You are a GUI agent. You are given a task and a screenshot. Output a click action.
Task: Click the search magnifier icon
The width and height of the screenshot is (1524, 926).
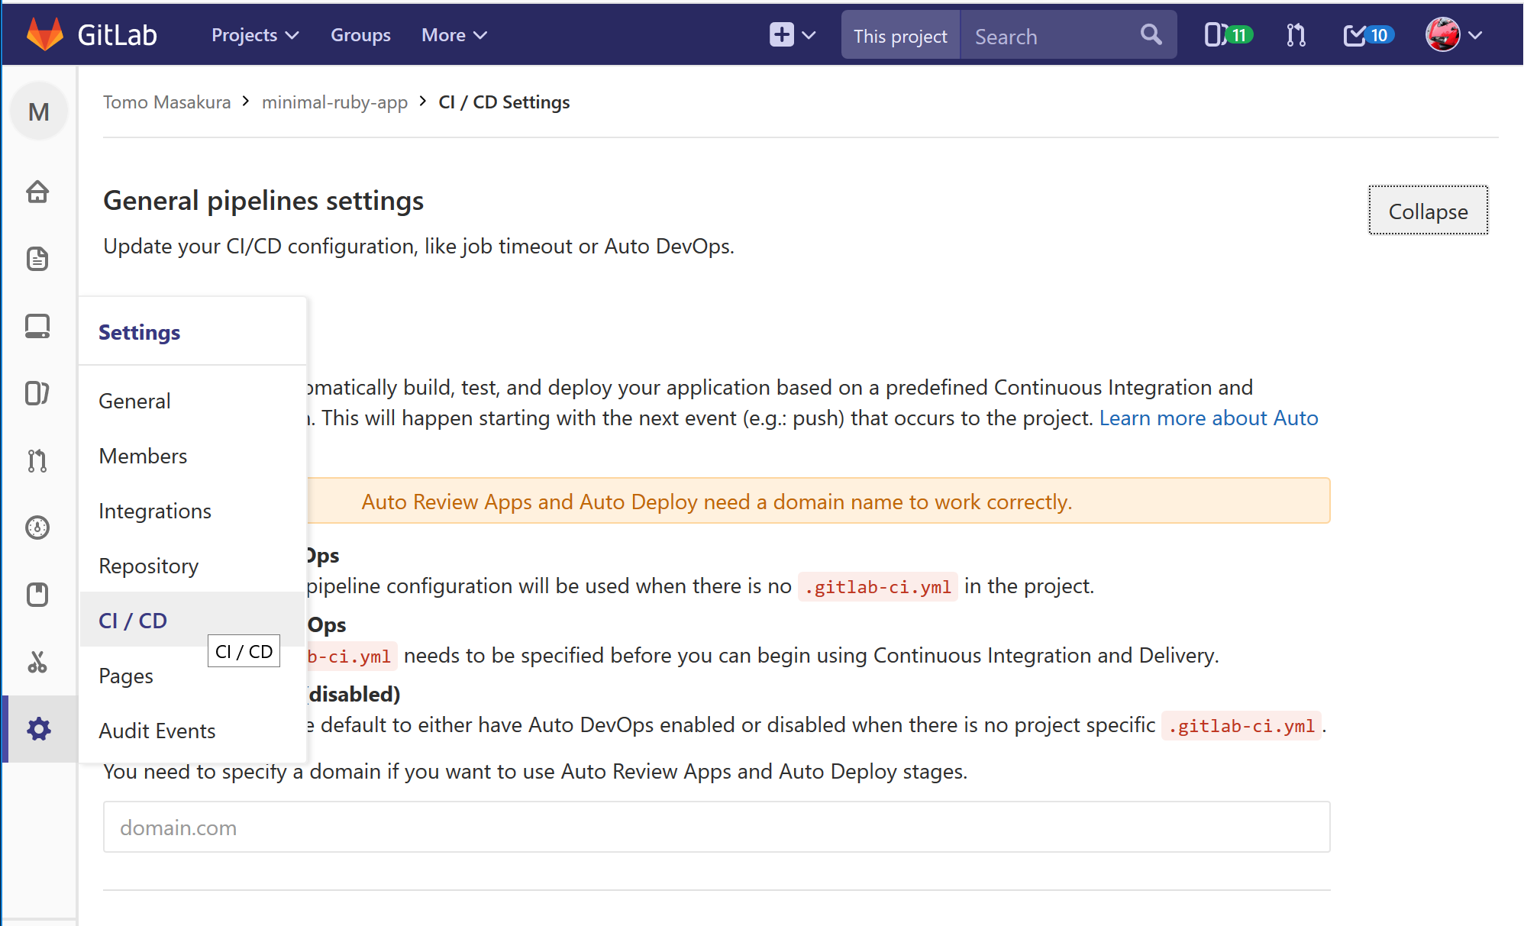pyautogui.click(x=1151, y=35)
